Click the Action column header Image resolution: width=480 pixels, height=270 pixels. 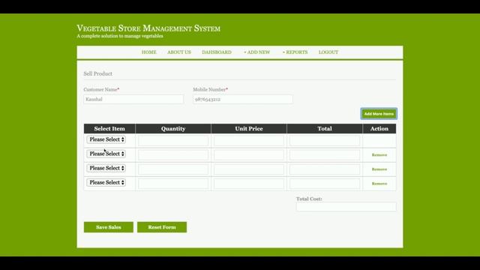(379, 129)
